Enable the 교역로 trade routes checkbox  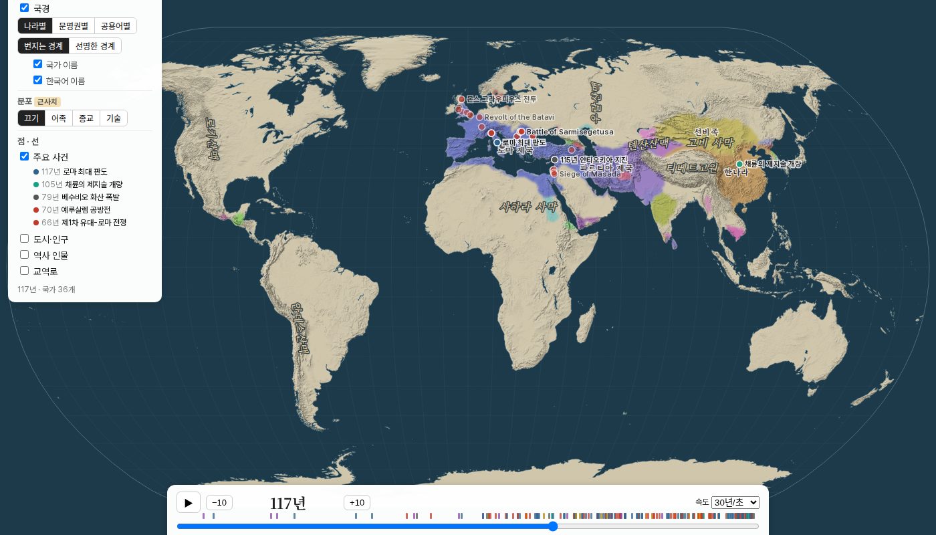point(25,271)
